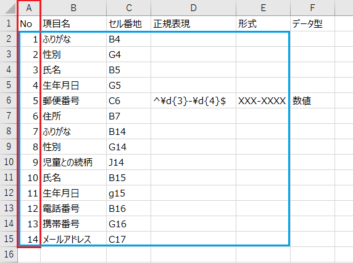This screenshot has width=353, height=263.
Task: Select row 1 header
Action: [9, 23]
